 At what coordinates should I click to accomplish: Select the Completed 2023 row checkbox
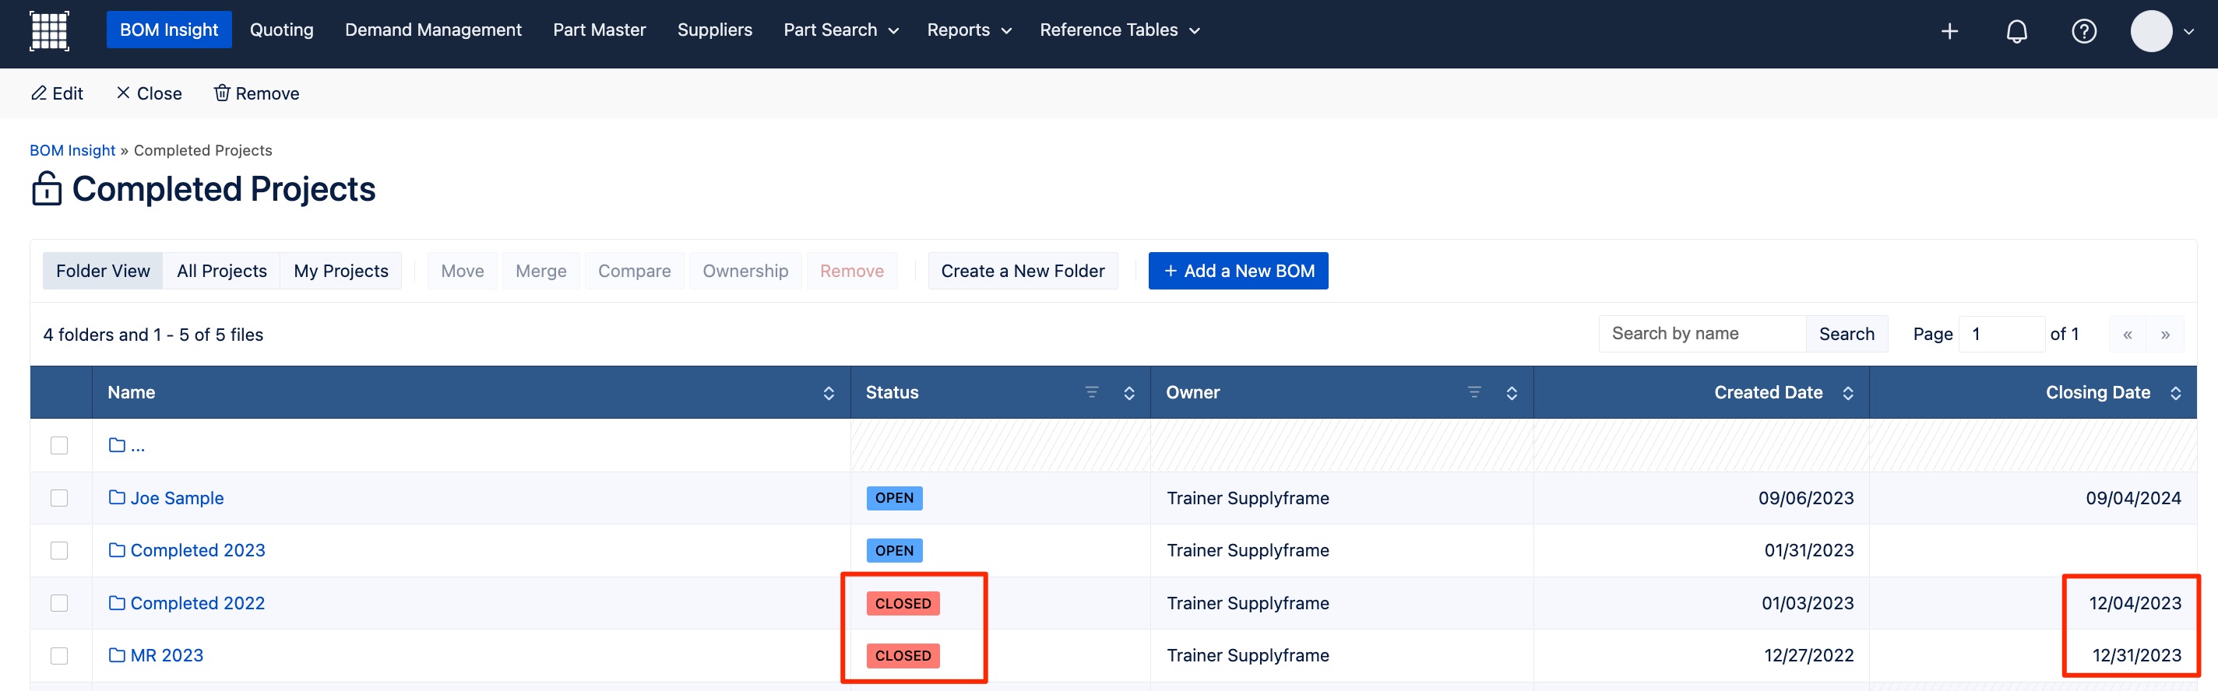tap(59, 551)
